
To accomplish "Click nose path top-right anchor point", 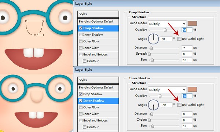I will [x=43, y=22].
